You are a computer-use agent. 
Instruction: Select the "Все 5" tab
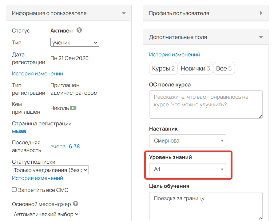click(224, 68)
